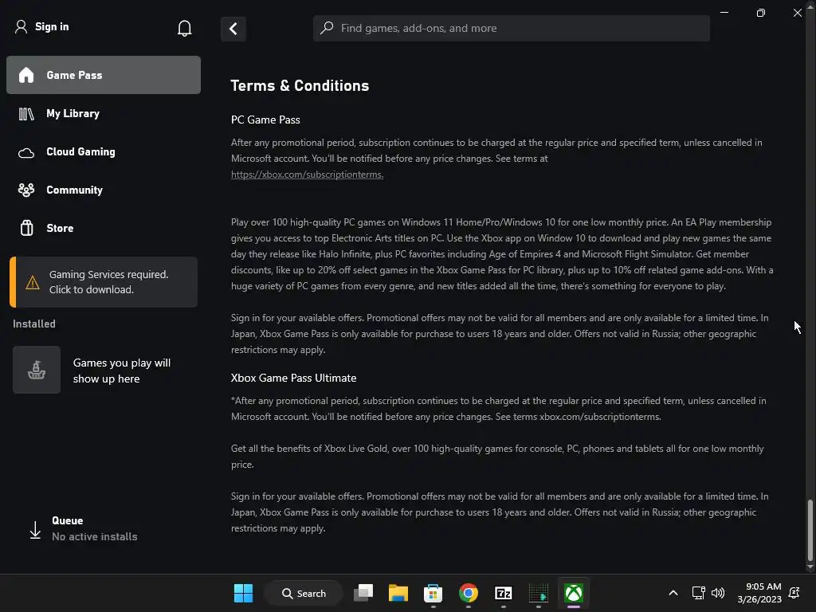This screenshot has height=612, width=816.
Task: Click the Game Pass home icon
Action: pos(26,75)
